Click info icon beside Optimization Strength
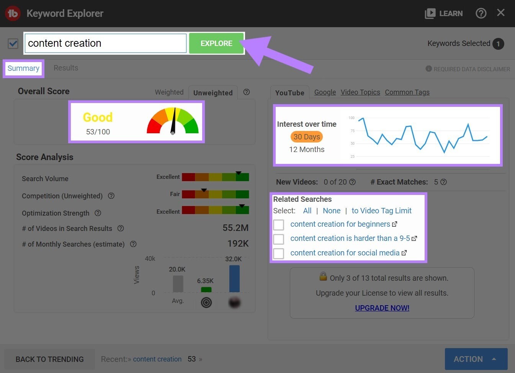515x373 pixels. point(98,213)
